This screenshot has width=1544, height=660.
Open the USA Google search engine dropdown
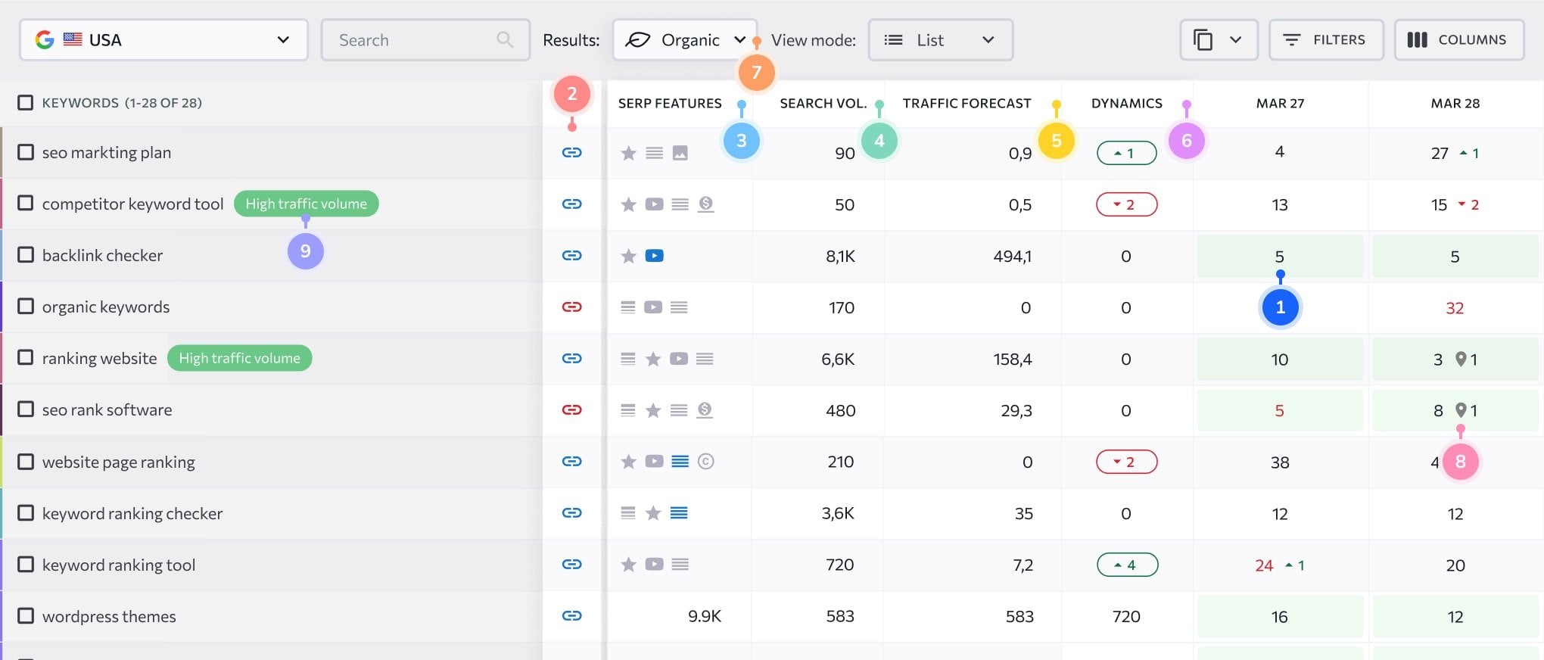163,39
